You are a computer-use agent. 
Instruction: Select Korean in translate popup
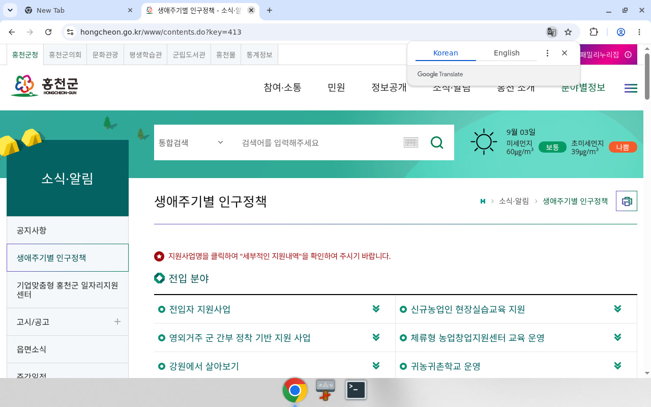pos(446,53)
